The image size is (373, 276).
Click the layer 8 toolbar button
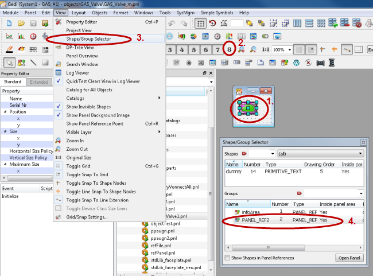point(230,50)
